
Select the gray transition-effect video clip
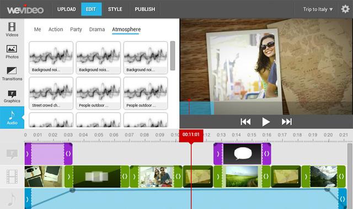point(97,177)
